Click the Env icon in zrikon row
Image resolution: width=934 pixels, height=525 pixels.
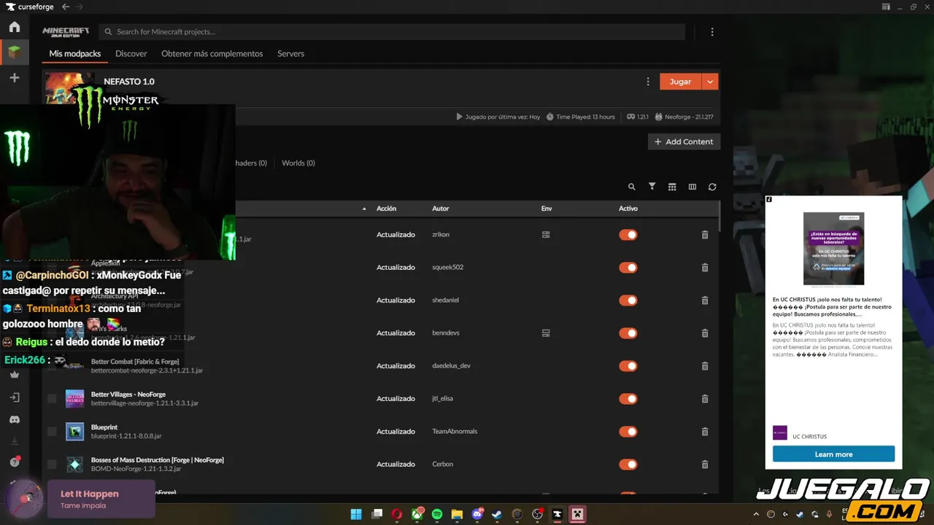[x=546, y=235]
